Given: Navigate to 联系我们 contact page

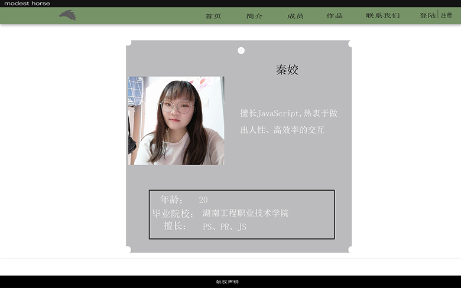Looking at the screenshot, I should [382, 16].
